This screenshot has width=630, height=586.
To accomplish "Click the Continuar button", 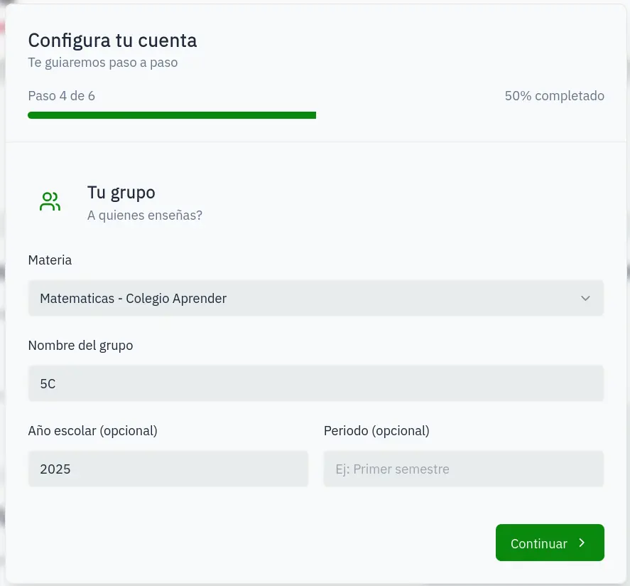I will [550, 543].
